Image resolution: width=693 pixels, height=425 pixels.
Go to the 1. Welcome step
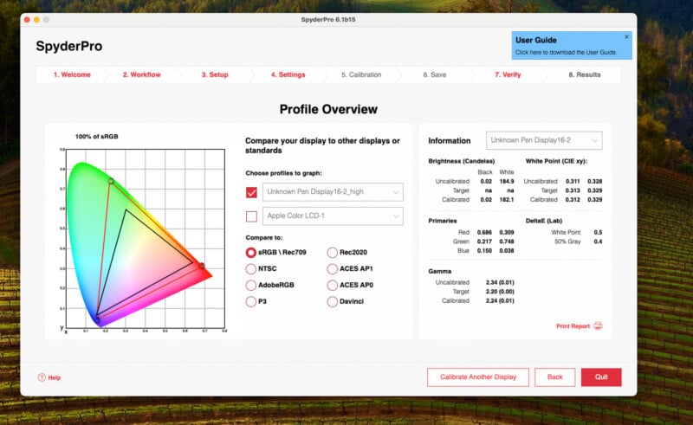click(x=72, y=74)
